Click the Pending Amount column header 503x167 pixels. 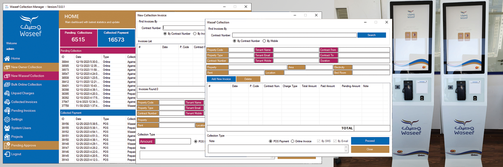click(351, 86)
